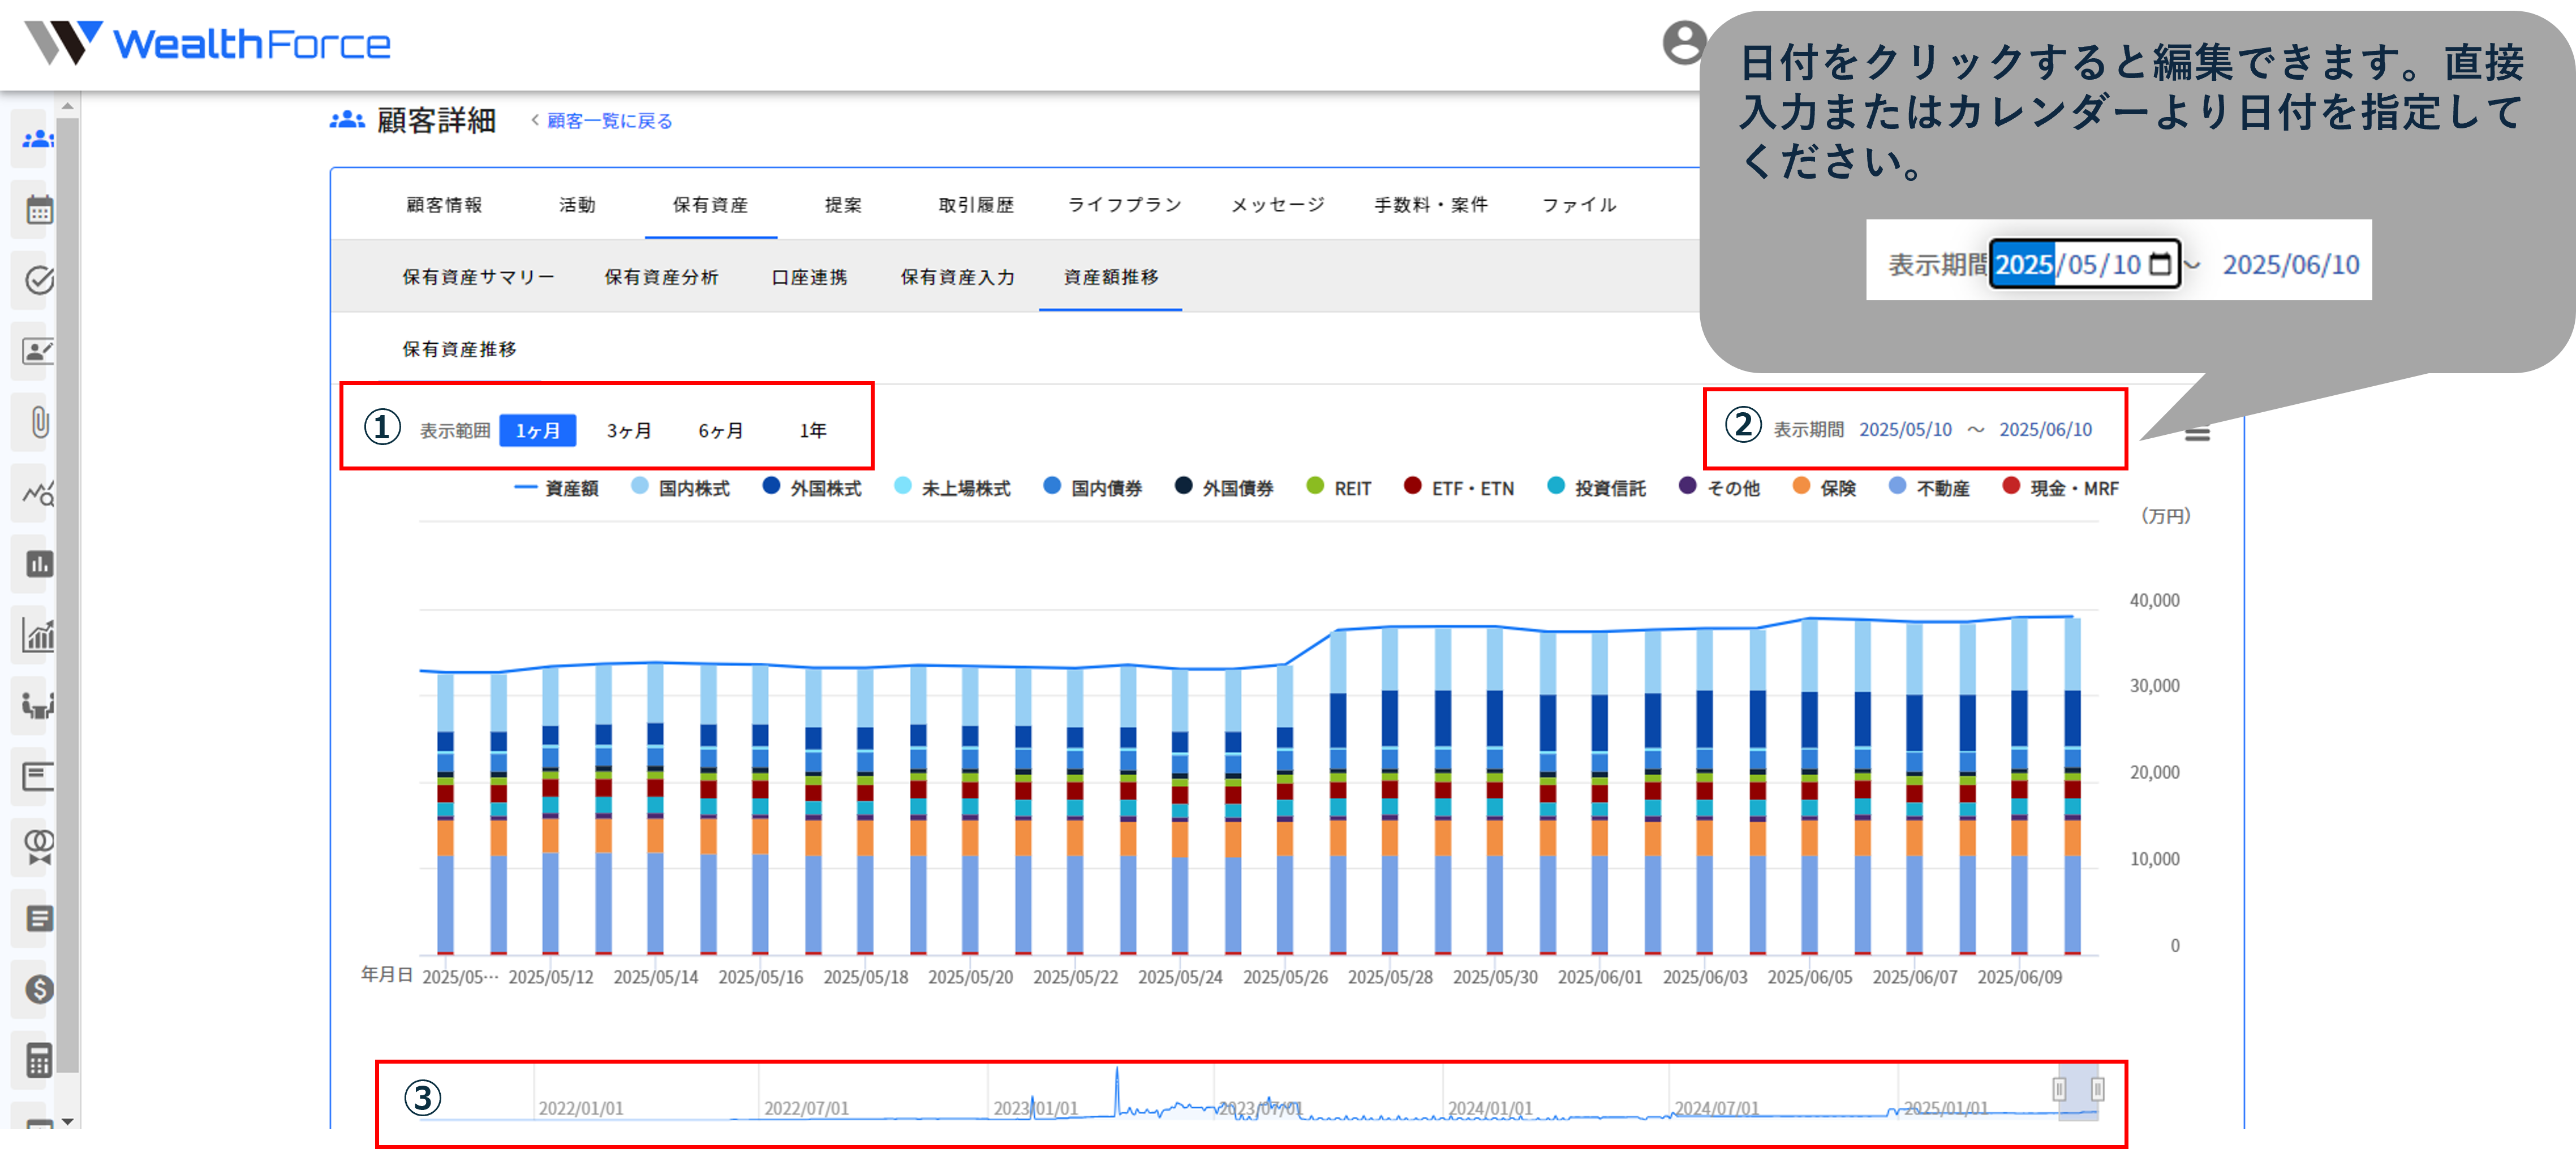
Task: Toggle 投資信託 legend series
Action: (1597, 487)
